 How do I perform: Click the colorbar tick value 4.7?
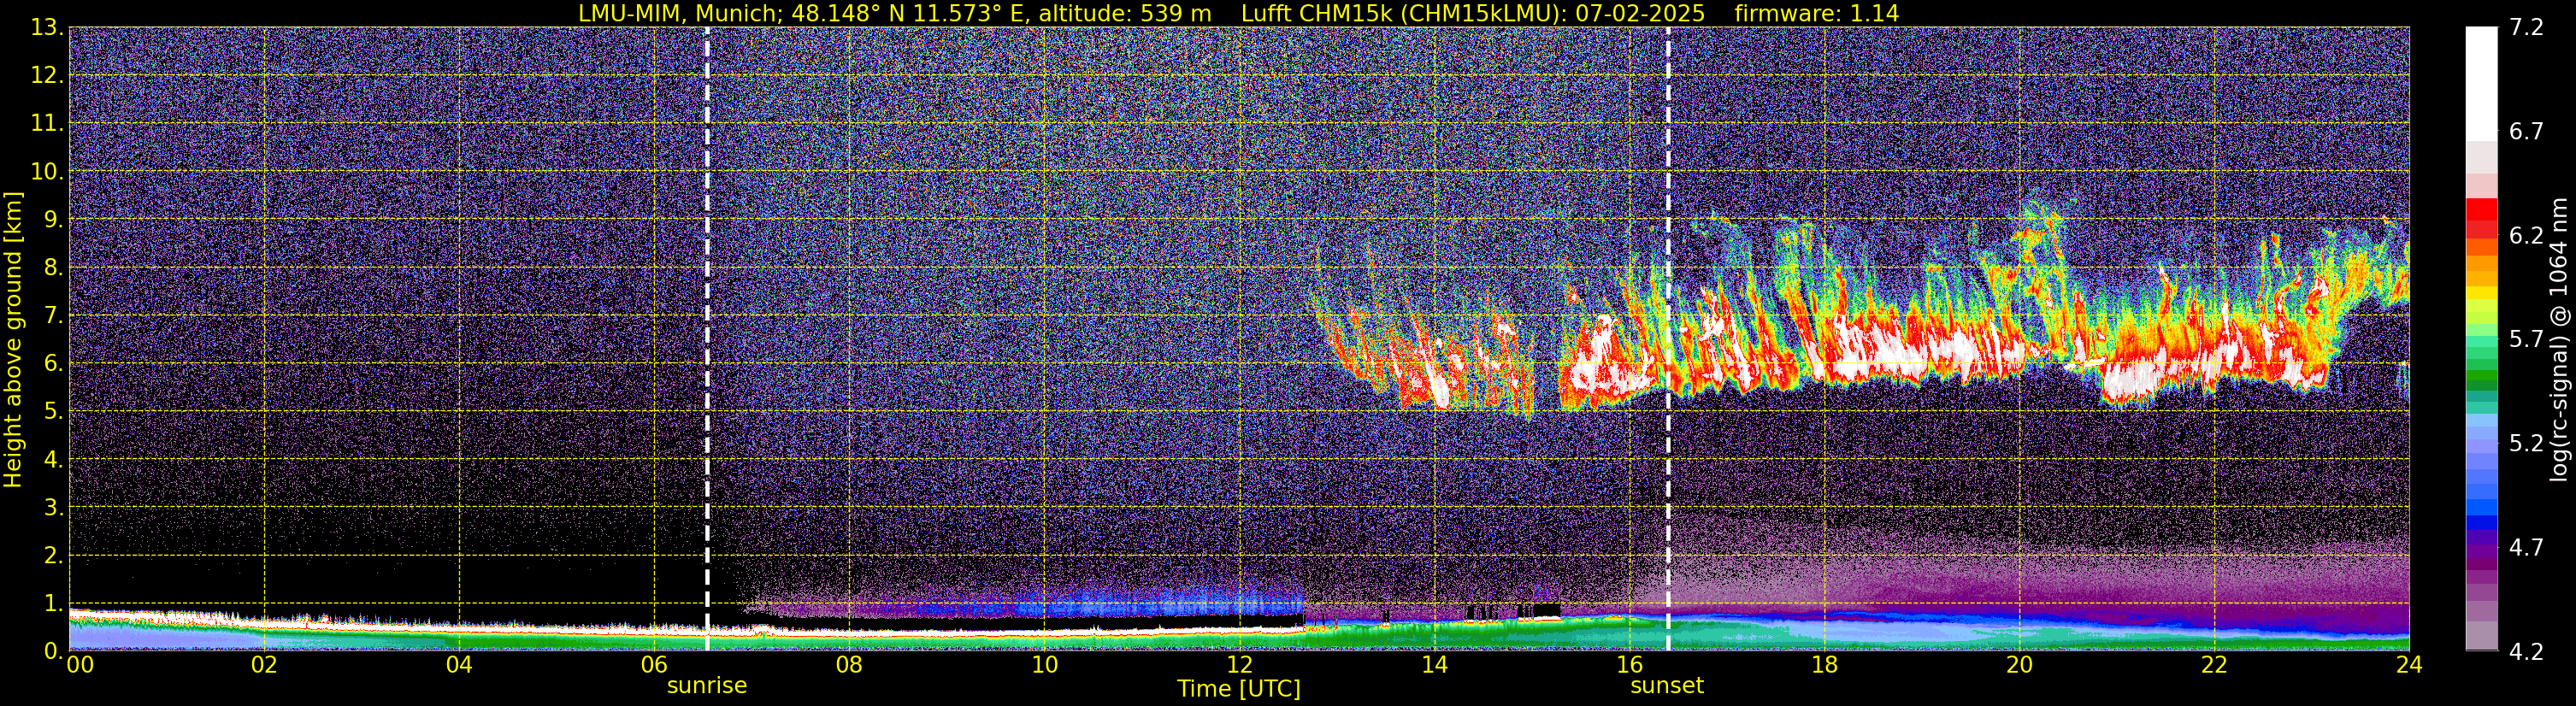tap(2526, 547)
